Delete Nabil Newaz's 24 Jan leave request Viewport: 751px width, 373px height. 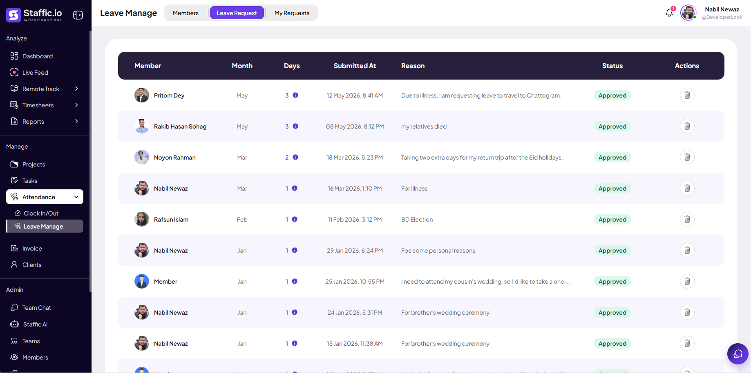[687, 312]
